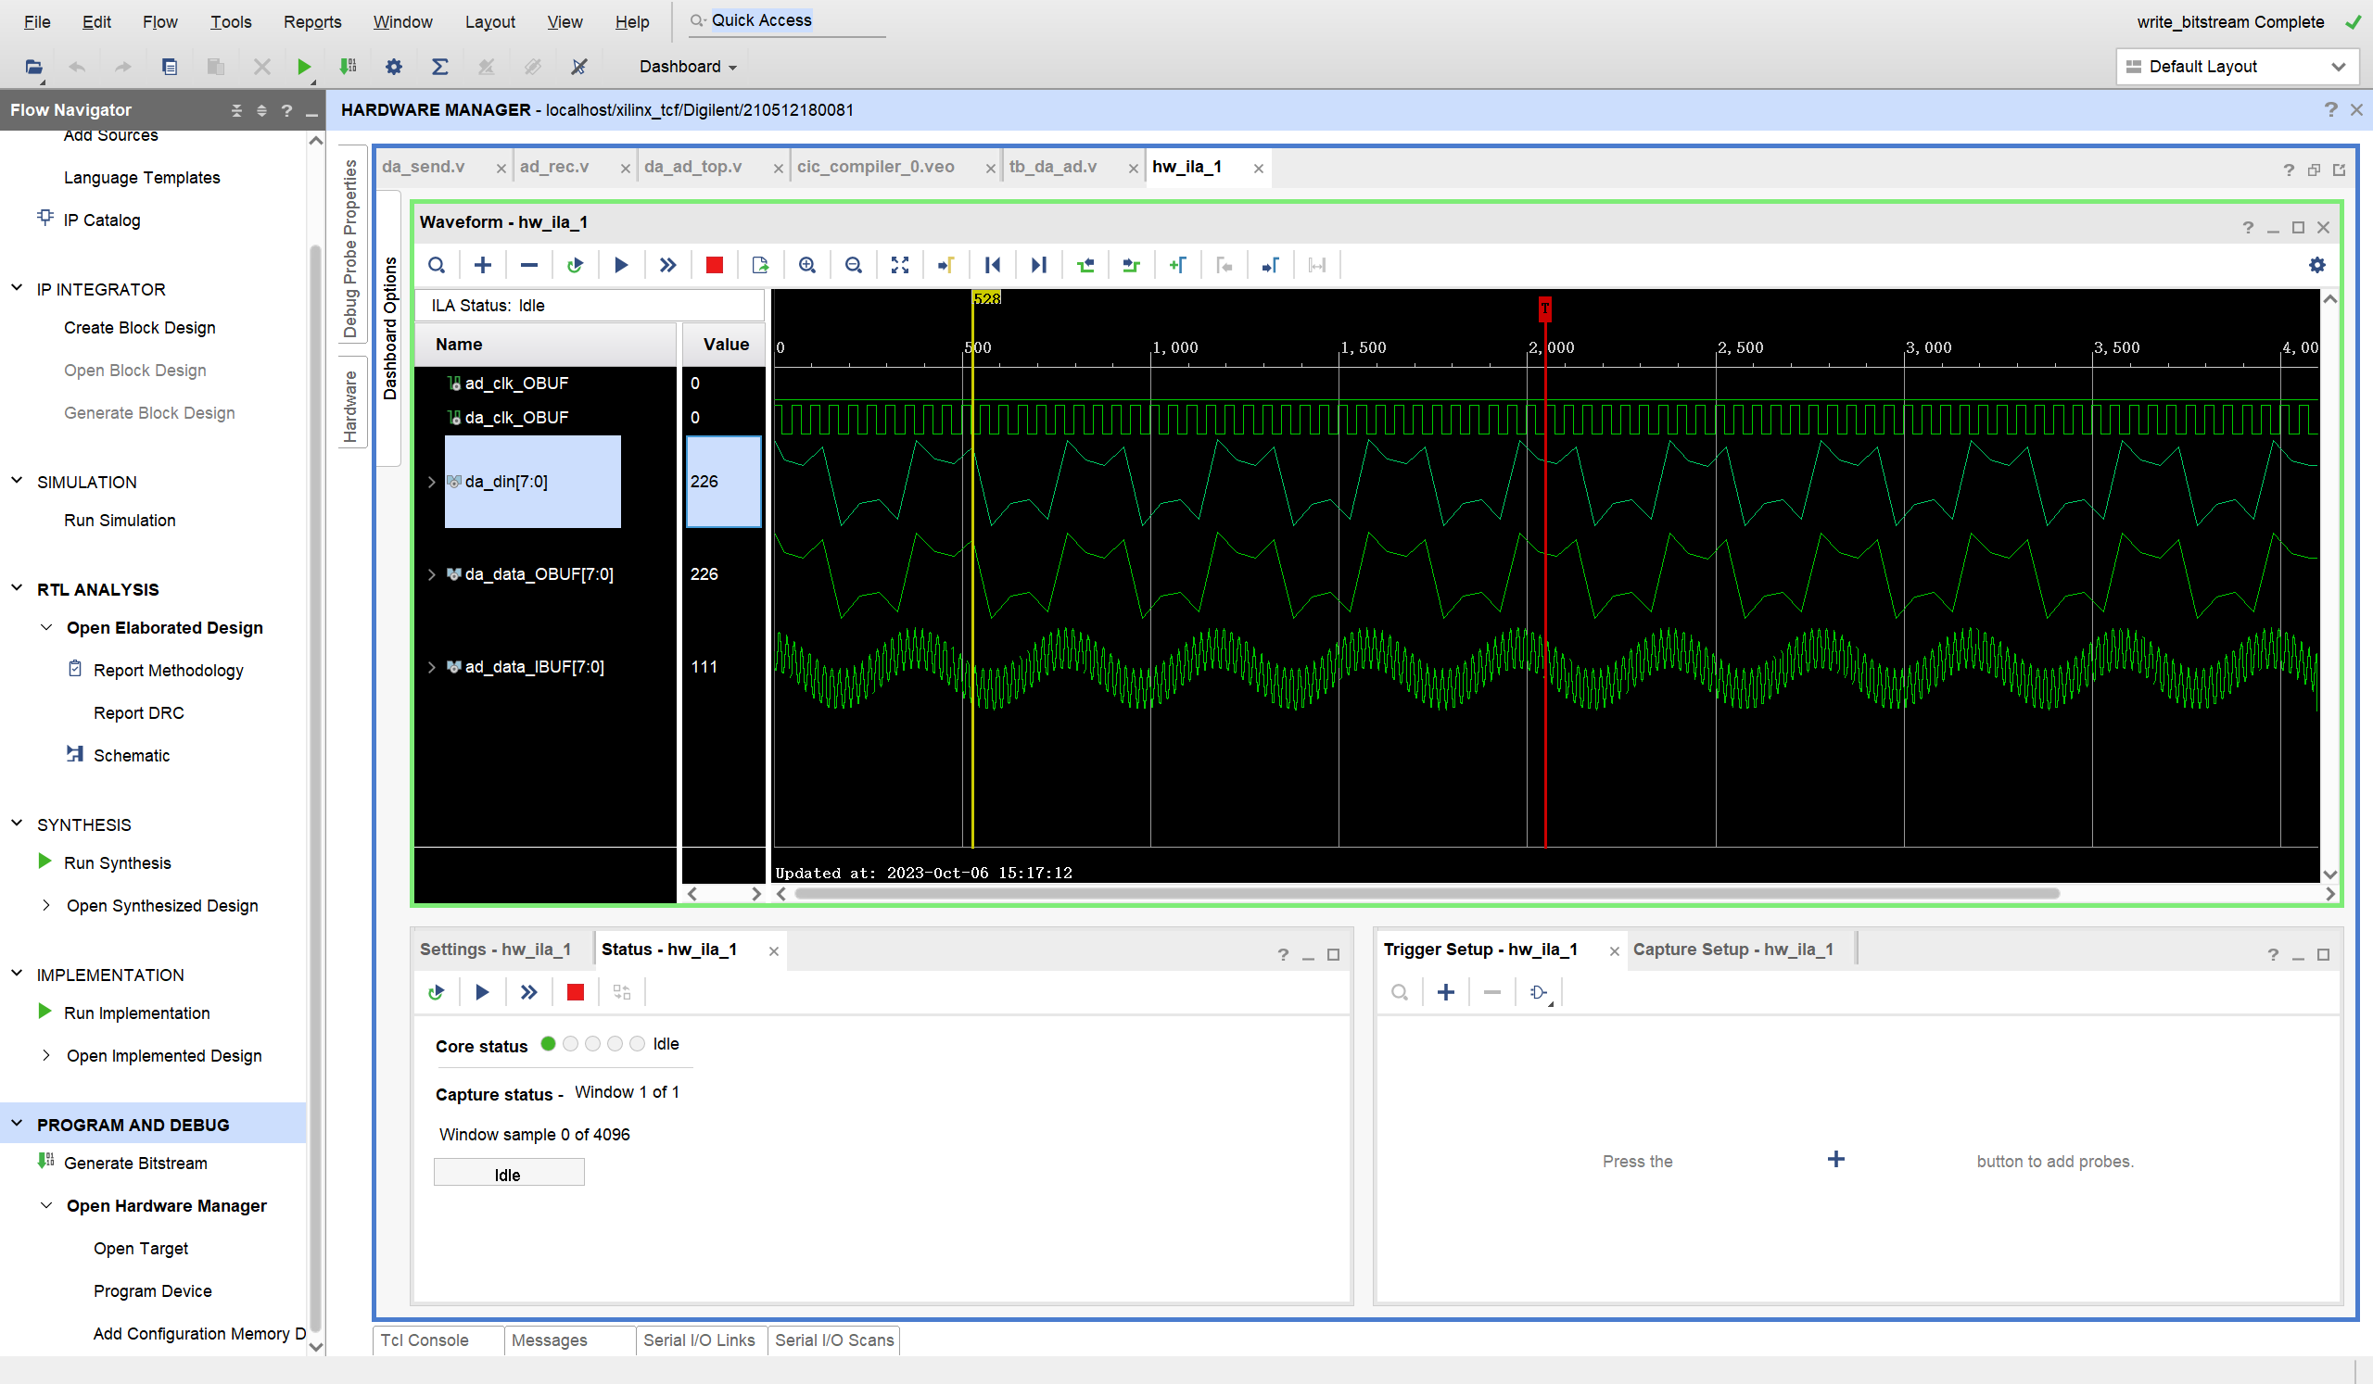Click the waveform horizontal scrollbar thumb

coord(1427,894)
